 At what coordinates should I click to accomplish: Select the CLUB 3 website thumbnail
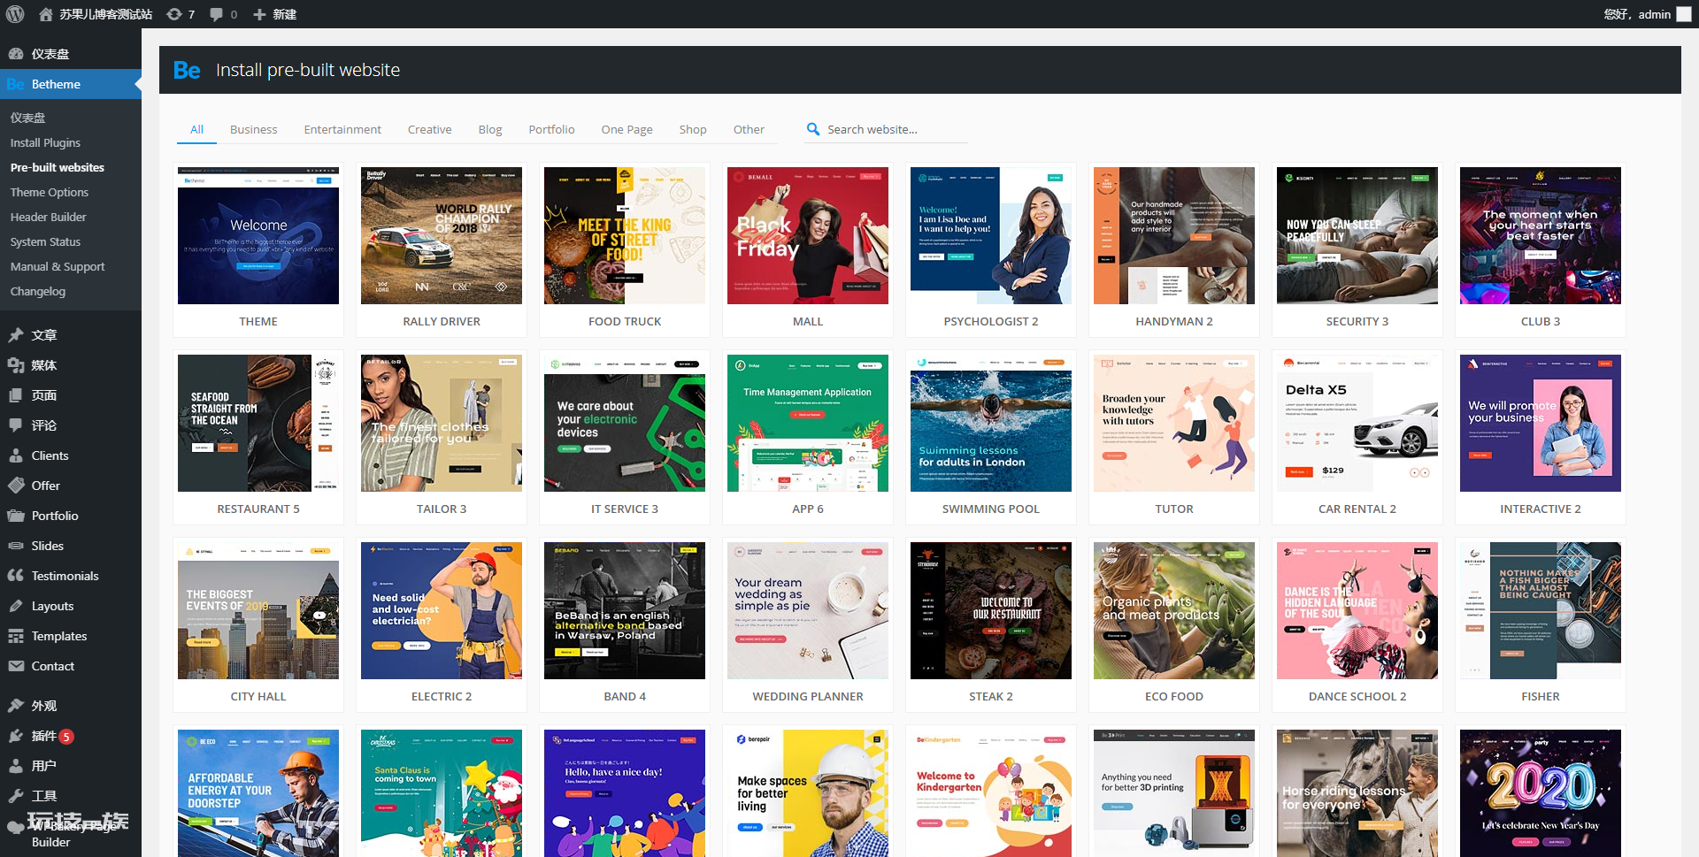[1541, 235]
